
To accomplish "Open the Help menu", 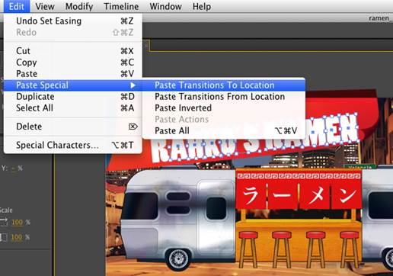I will pos(202,6).
